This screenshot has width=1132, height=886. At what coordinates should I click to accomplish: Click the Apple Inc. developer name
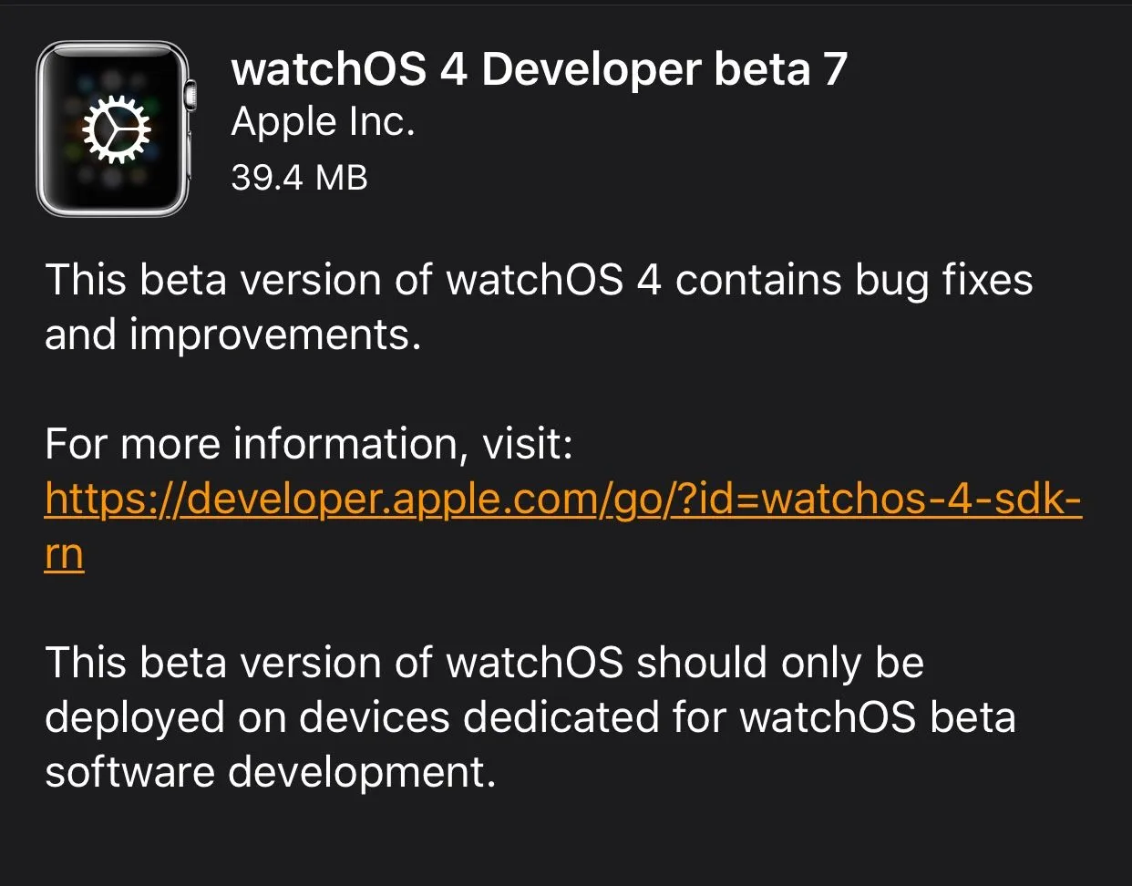pos(323,123)
